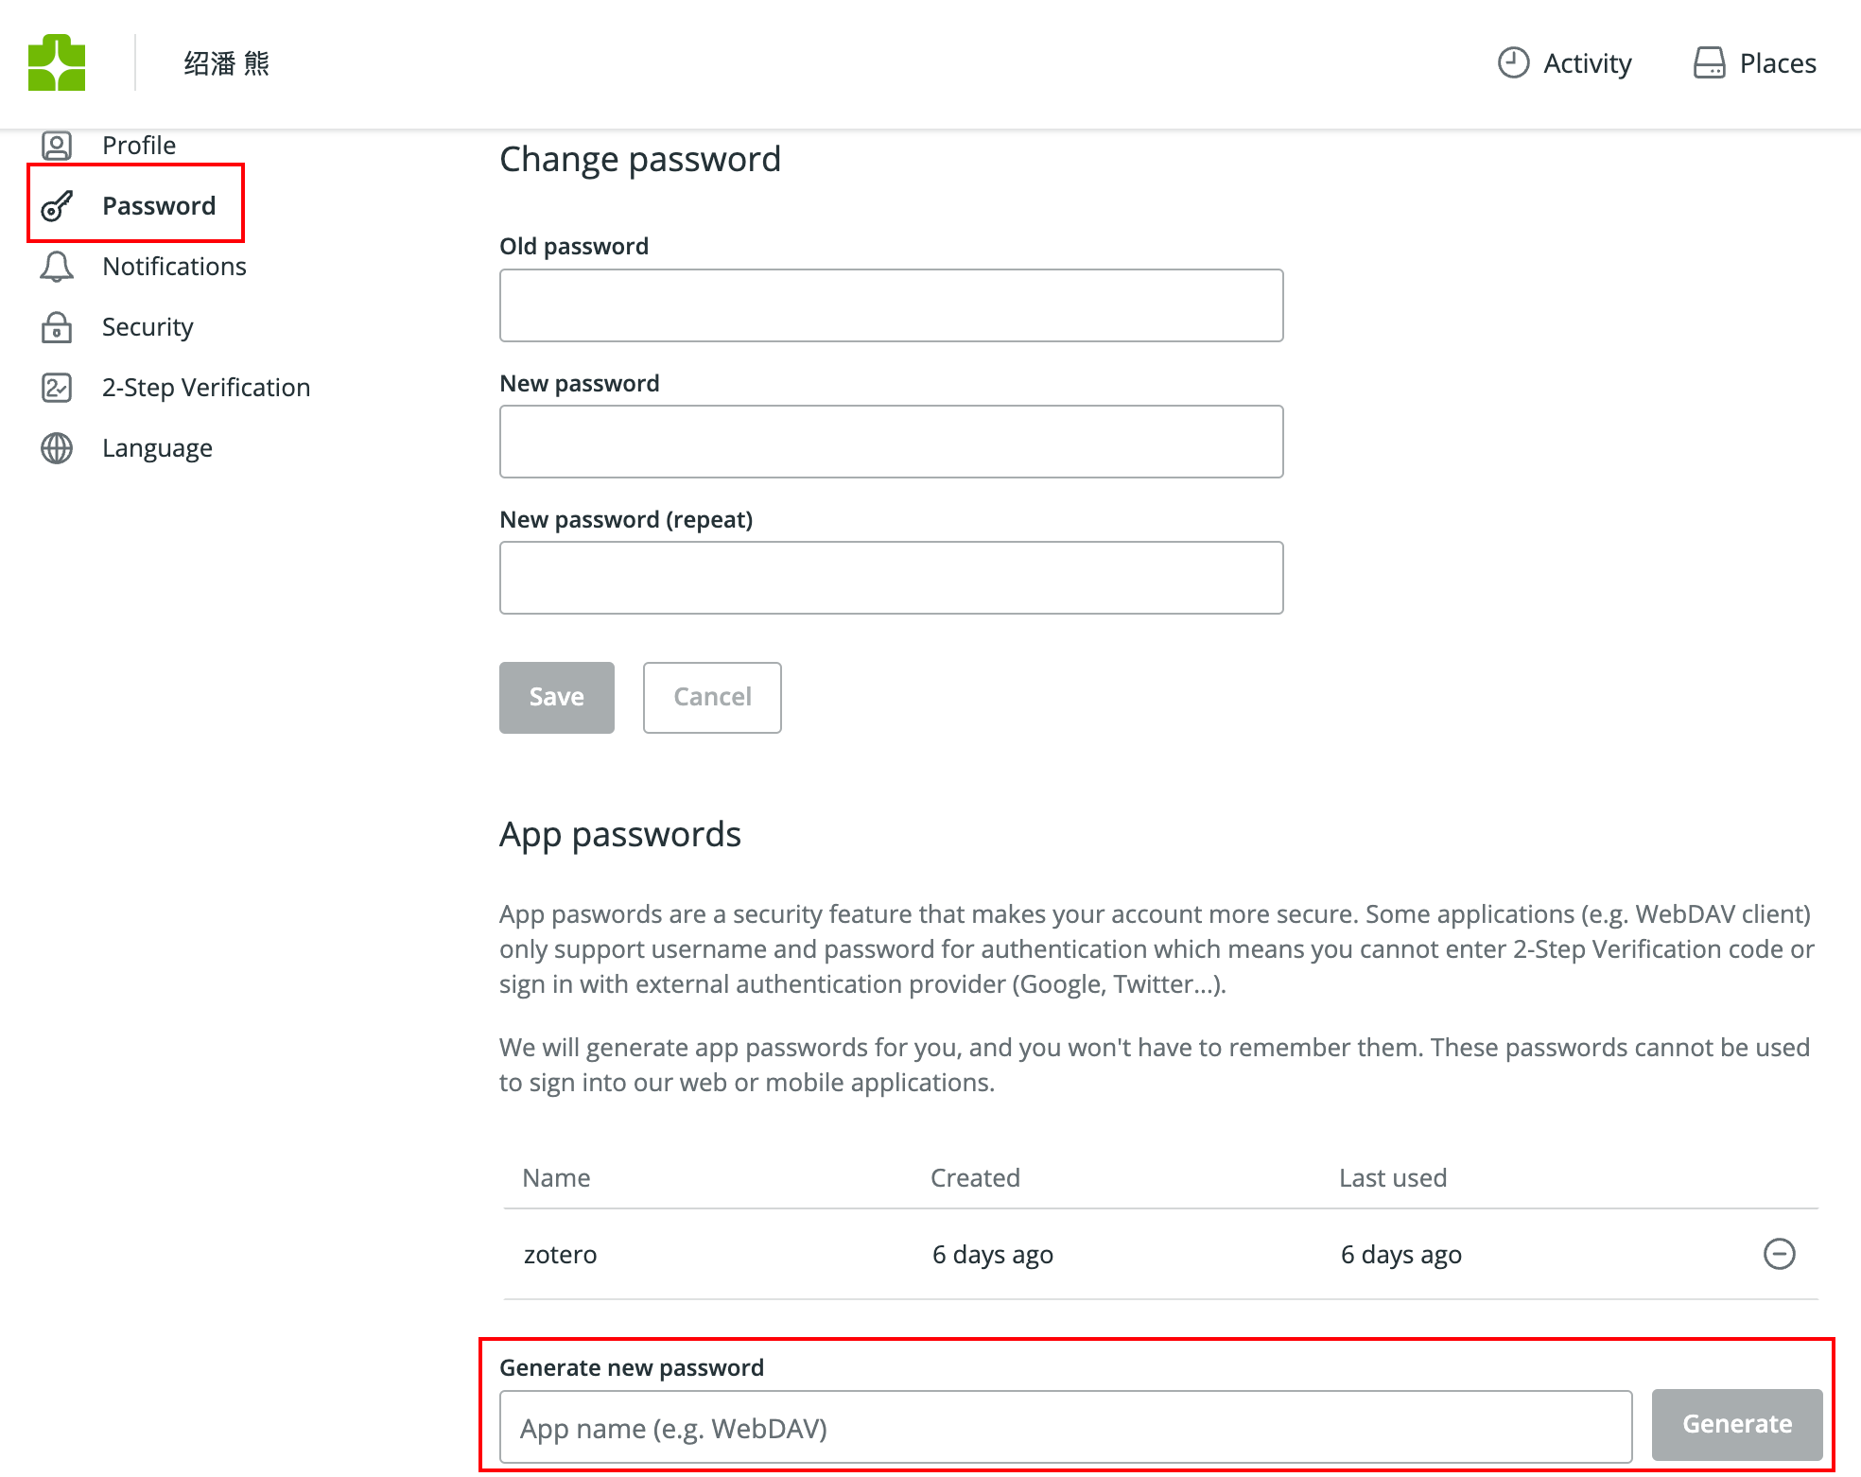Click the Language globe icon
This screenshot has height=1477, width=1861.
[57, 448]
